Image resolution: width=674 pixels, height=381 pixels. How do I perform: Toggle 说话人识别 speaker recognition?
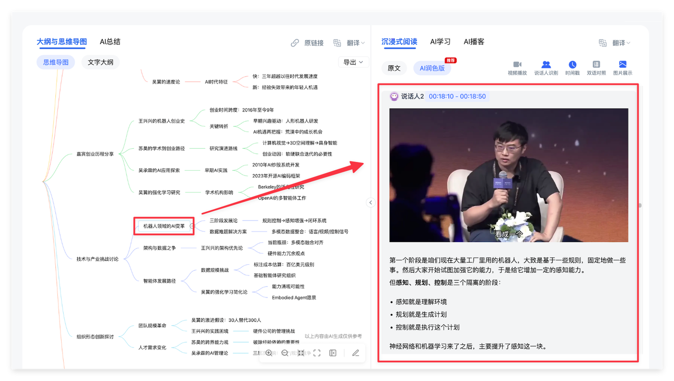coord(546,68)
